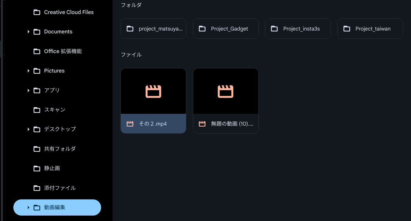Click the デスクトップ folder icon
The height and width of the screenshot is (221, 411).
(37, 129)
